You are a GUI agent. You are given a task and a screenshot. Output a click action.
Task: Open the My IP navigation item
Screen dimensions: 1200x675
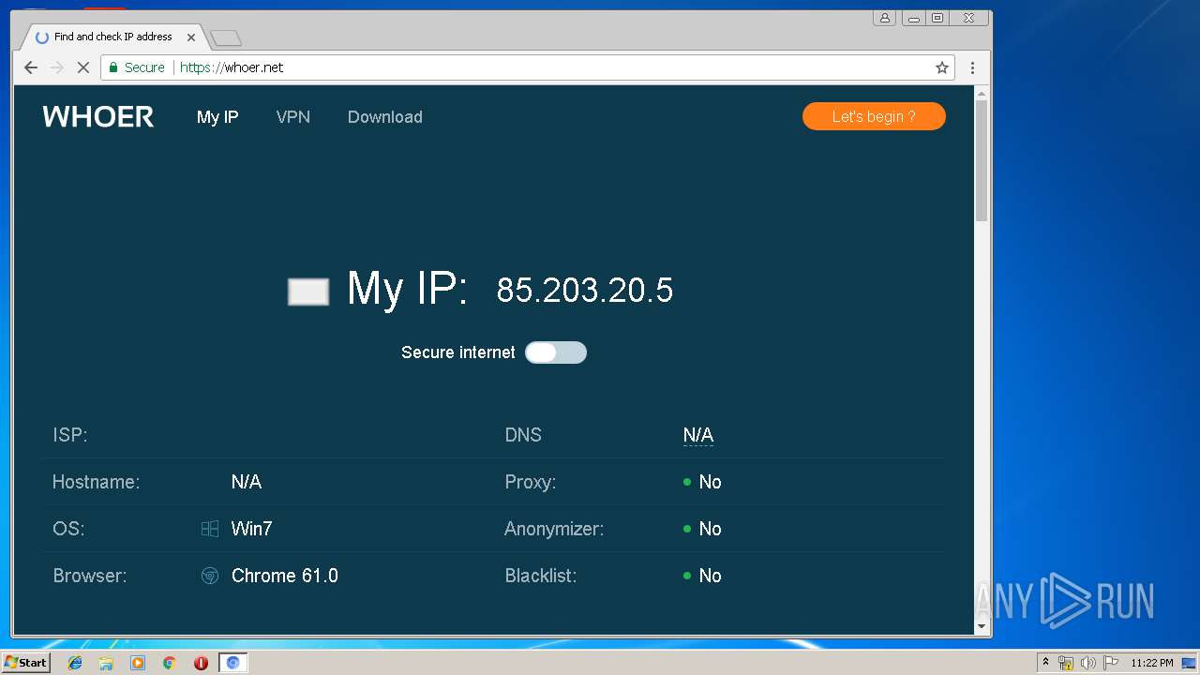(217, 117)
